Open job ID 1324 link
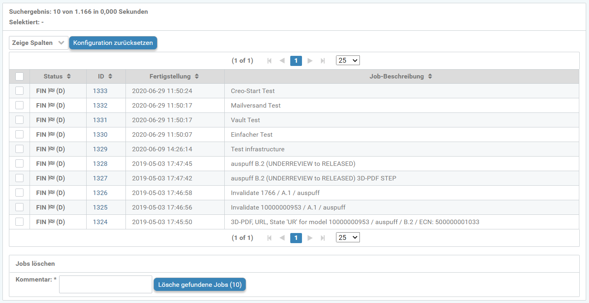The image size is (589, 303). click(x=100, y=222)
